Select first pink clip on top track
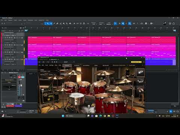The image size is (180, 135). (x=40, y=40)
